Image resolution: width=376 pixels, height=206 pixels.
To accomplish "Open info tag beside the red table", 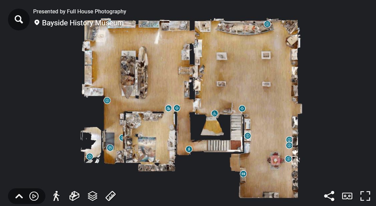I will (x=288, y=159).
